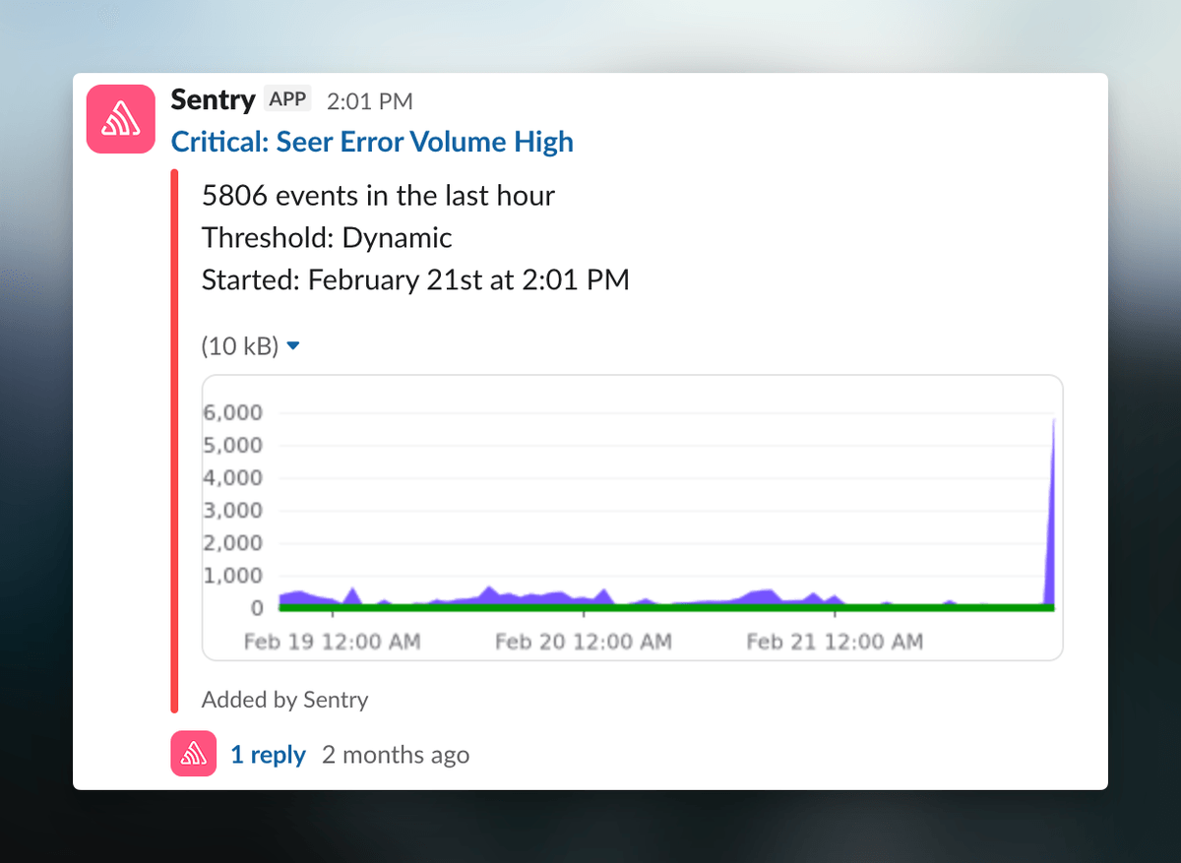Open the event chart thumbnail
Screen dimensions: 1181x863
tap(632, 516)
